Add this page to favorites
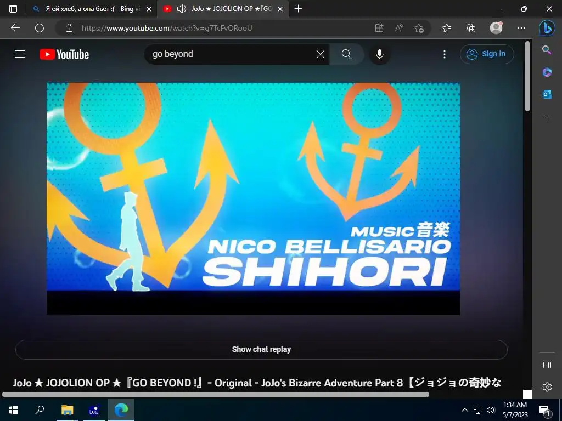 [x=419, y=28]
